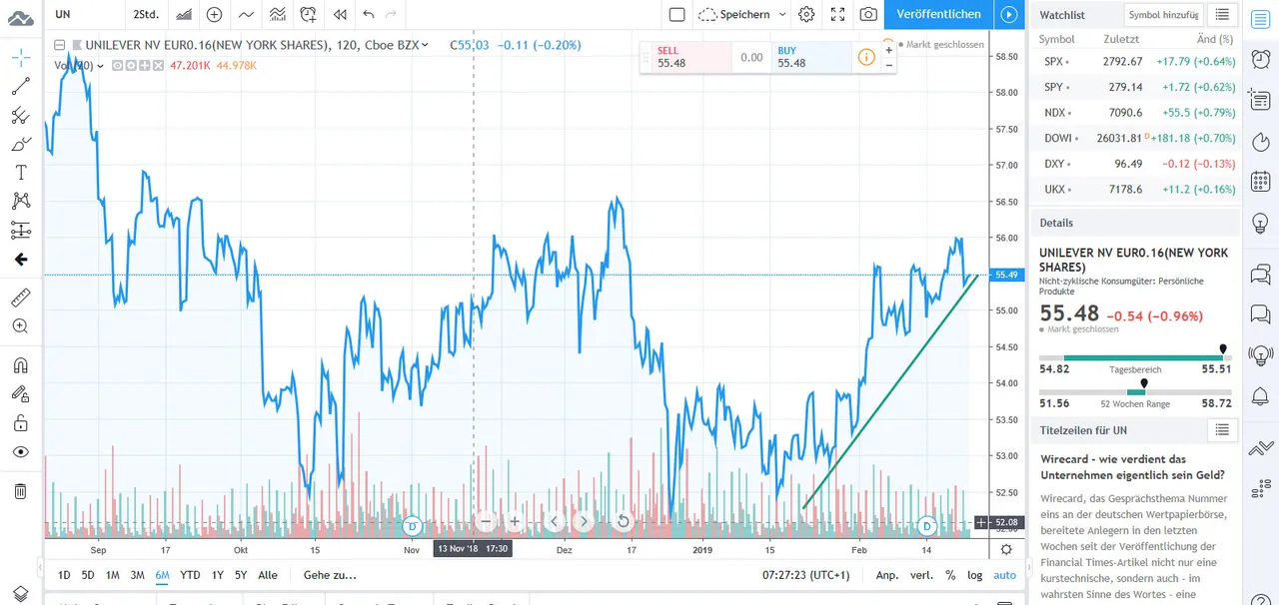1279x605 pixels.
Task: Open the calendar panel in right sidebar
Action: [1260, 182]
